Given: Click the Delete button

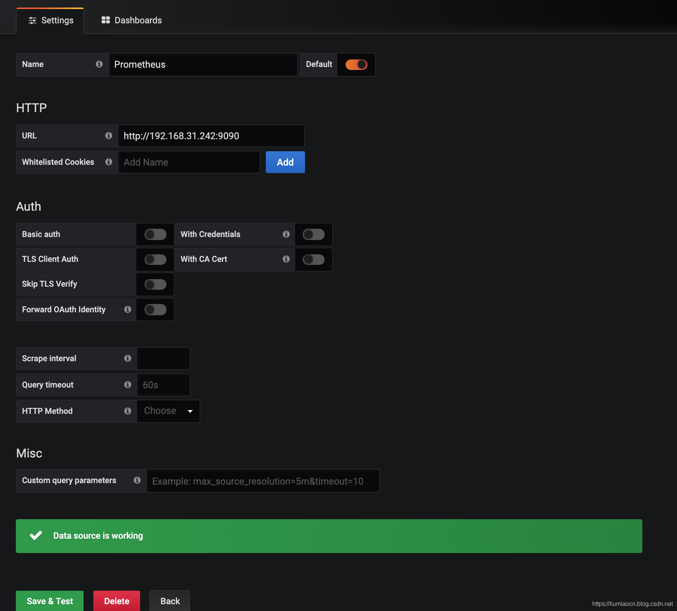Looking at the screenshot, I should 117,601.
